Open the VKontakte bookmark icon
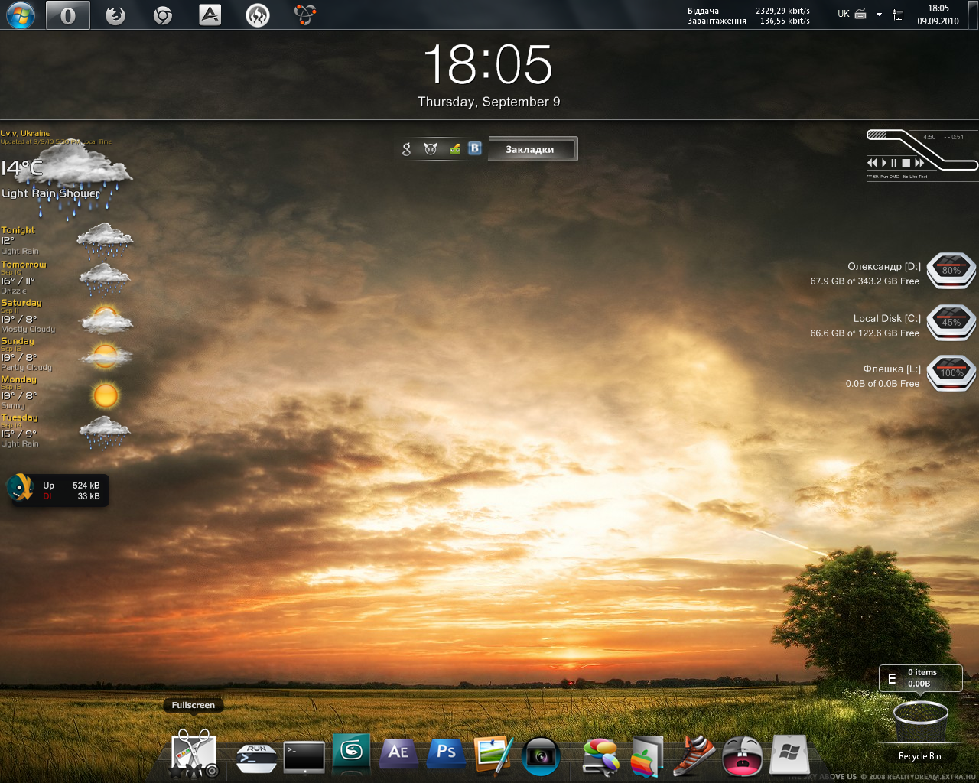The width and height of the screenshot is (979, 783). pos(475,148)
